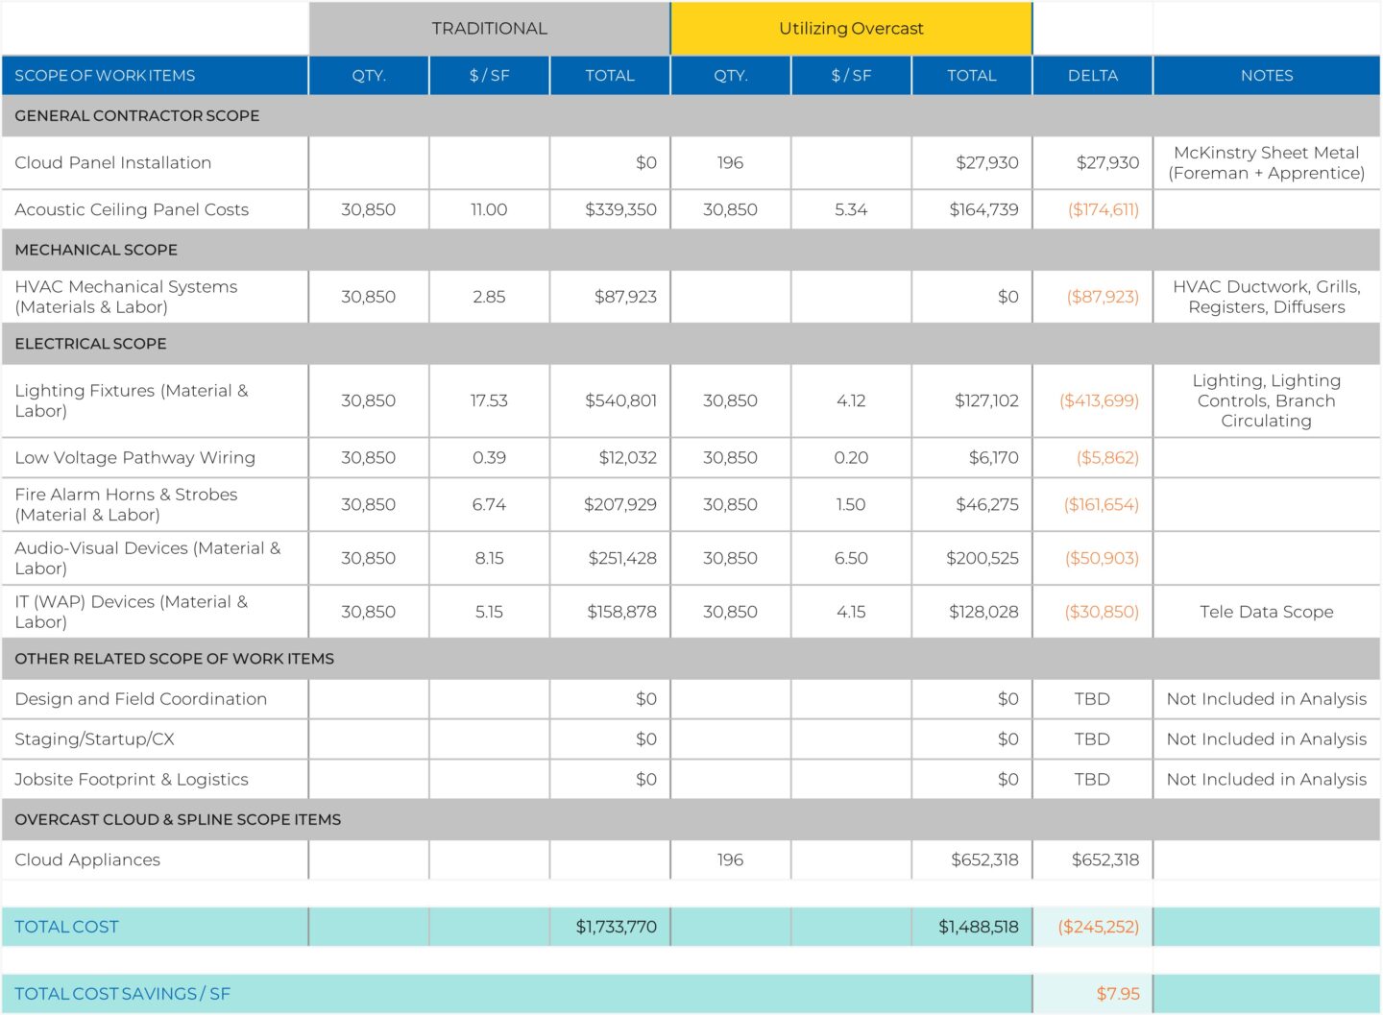
Task: Select the Acoustic Ceiling Panel Costs label
Action: (132, 210)
